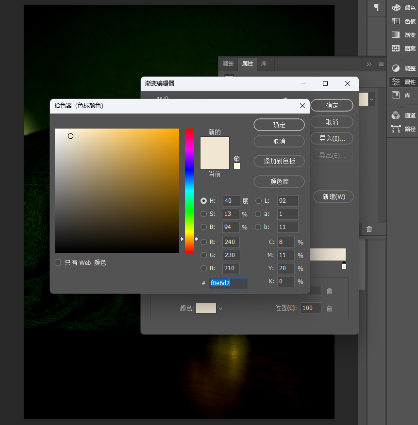Click 添加到色板 button
The width and height of the screenshot is (418, 425).
click(279, 161)
